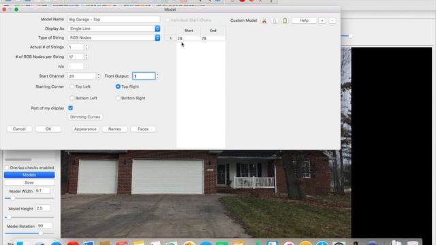
Task: Click the Actual # of Strings stepper
Action: pyautogui.click(x=87, y=47)
